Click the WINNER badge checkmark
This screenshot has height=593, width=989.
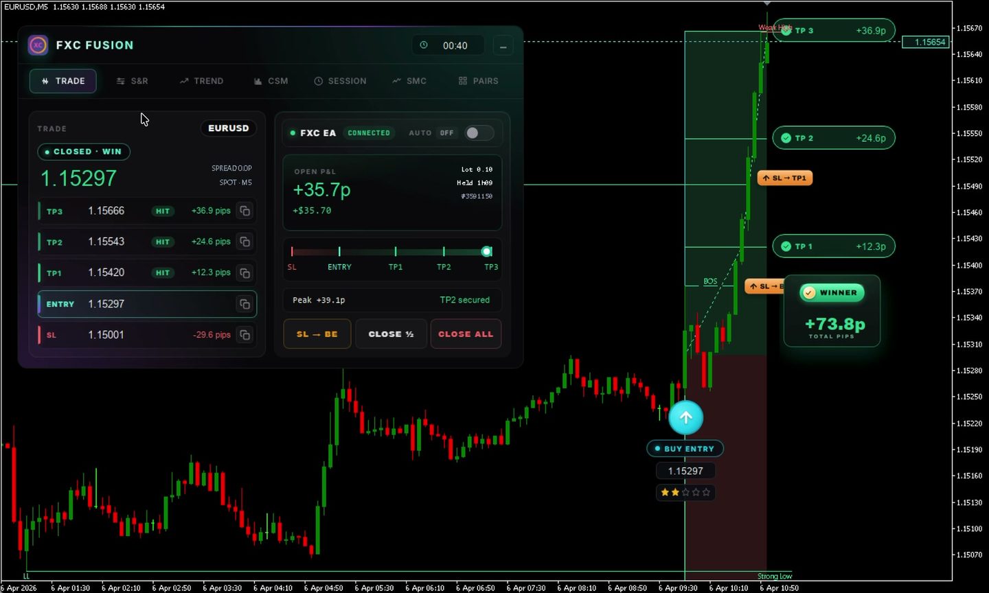(809, 292)
